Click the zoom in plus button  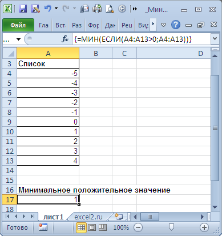204,227
